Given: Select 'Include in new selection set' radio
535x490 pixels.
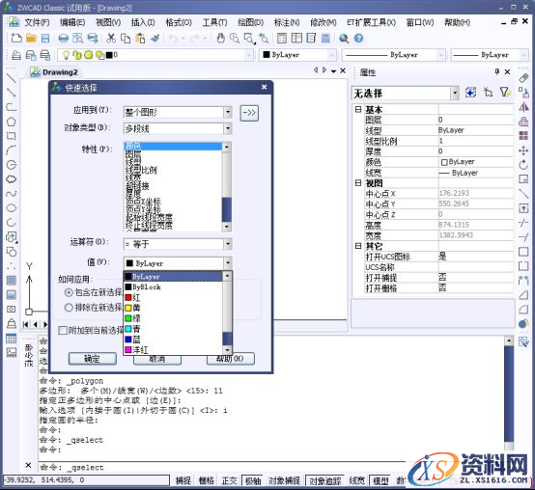Looking at the screenshot, I should (69, 292).
